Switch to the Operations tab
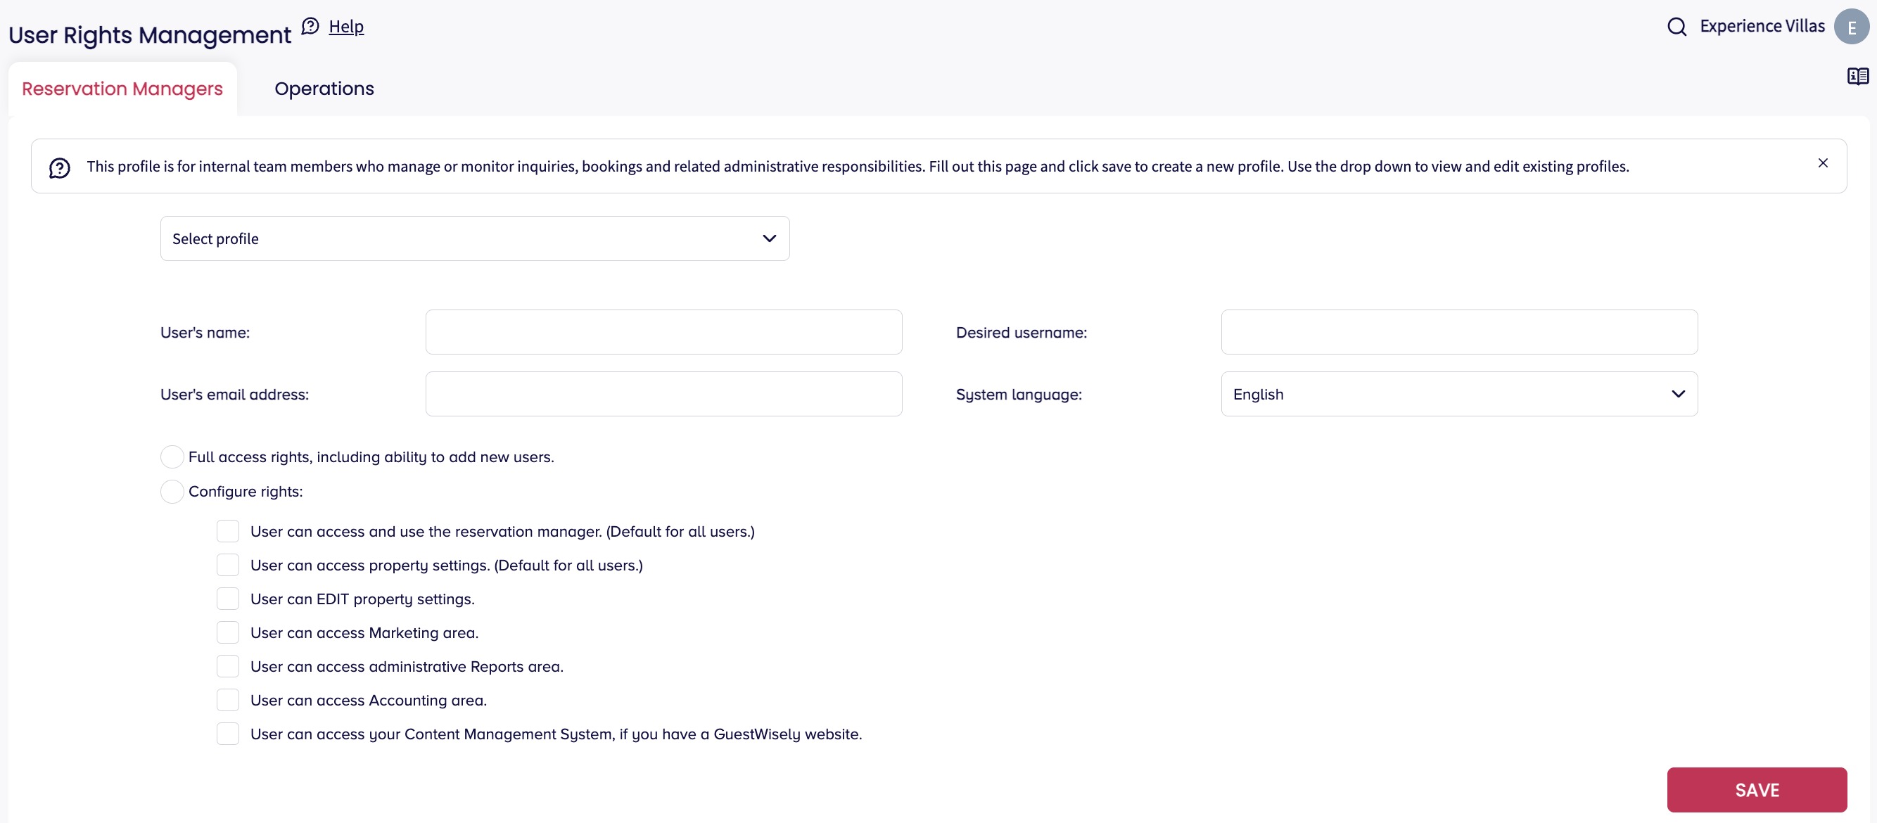 coord(324,89)
